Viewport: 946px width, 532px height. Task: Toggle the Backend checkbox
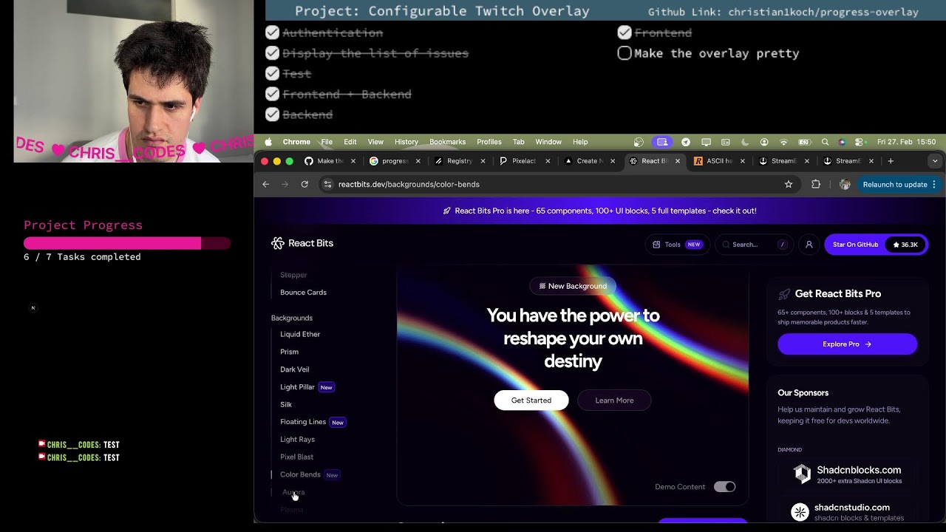pyautogui.click(x=273, y=115)
